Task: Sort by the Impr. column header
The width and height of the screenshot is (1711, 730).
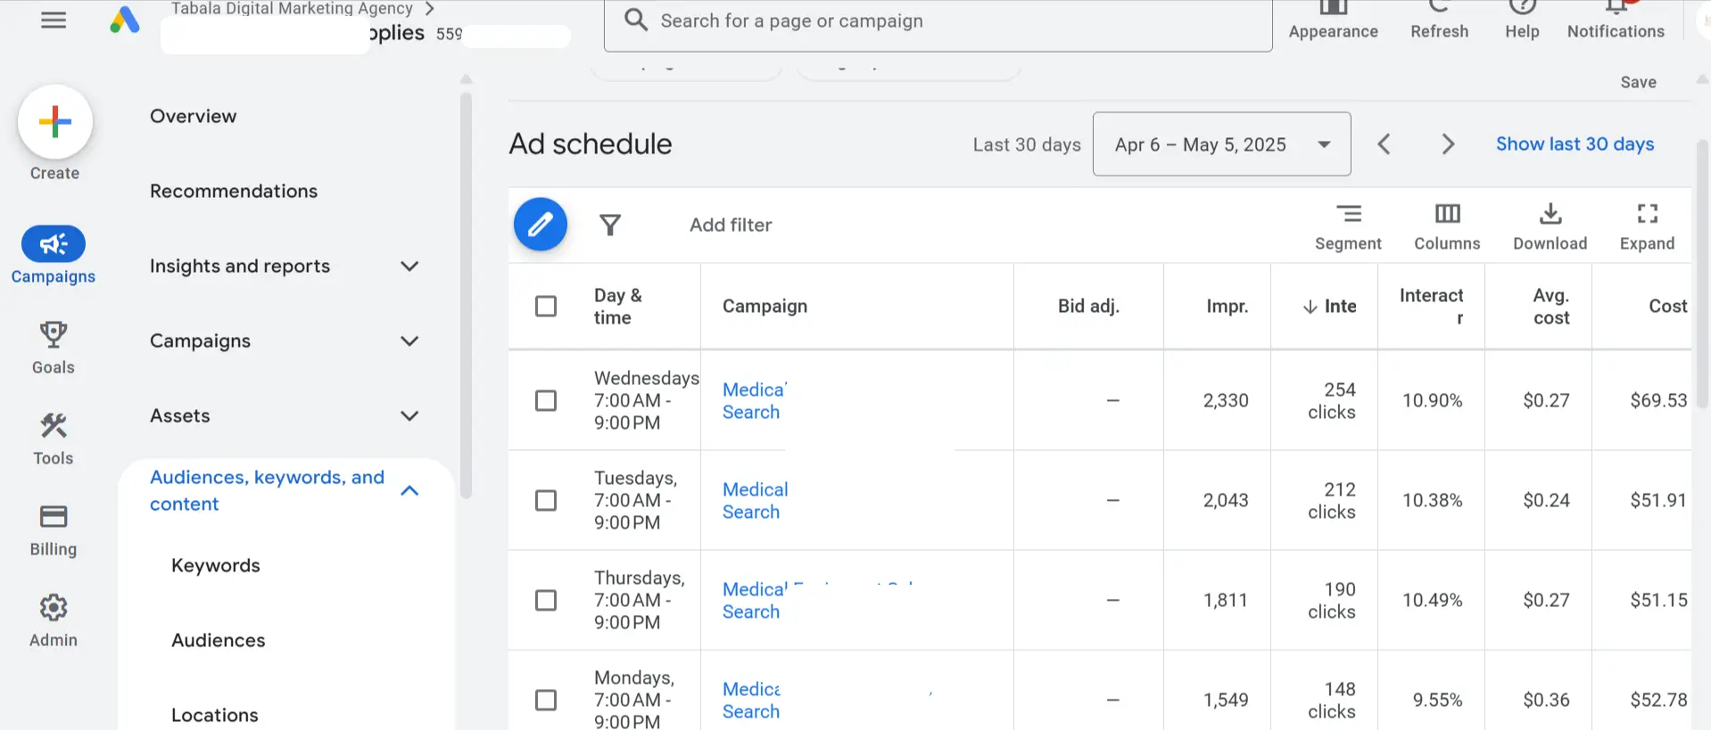Action: click(1227, 307)
